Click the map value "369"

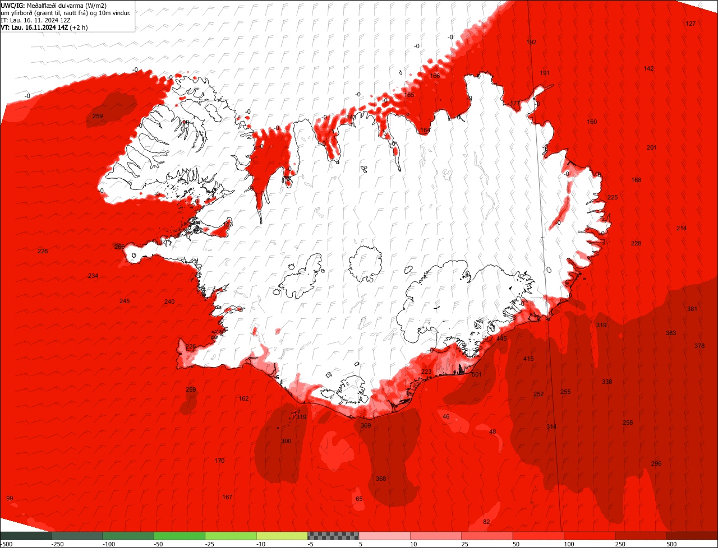[366, 425]
